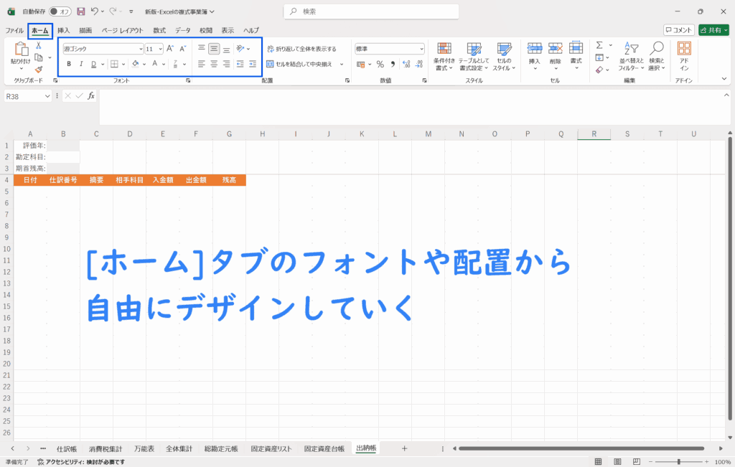Switch to the 仕訳帳 sheet tab
The image size is (735, 467).
tap(66, 448)
